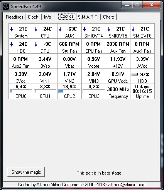
Task: Click the 0,91V GPU Vddc reading
Action: [x=118, y=74]
